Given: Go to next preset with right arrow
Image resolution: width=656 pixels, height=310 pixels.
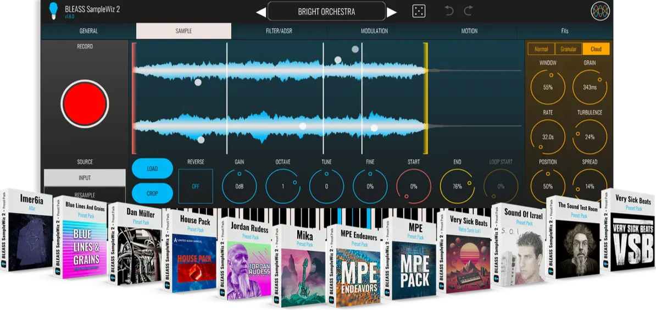Looking at the screenshot, I should coord(392,13).
